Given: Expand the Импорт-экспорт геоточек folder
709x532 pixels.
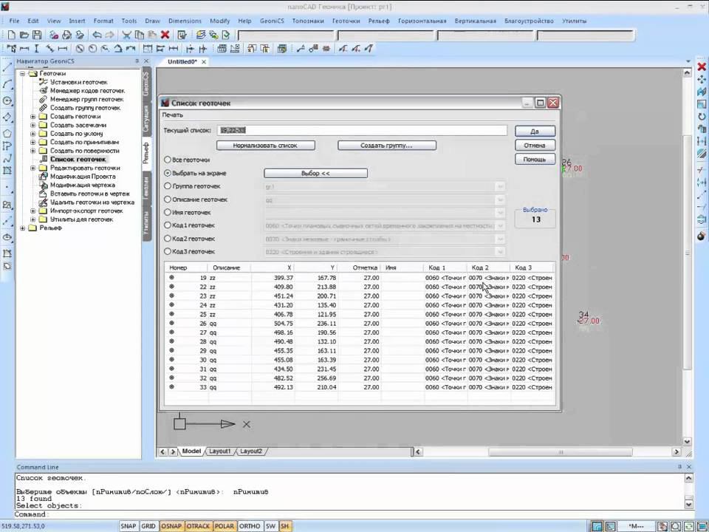Looking at the screenshot, I should (32, 211).
